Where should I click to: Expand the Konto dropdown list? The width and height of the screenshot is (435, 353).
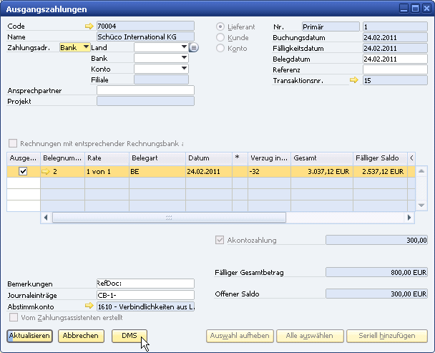point(185,69)
